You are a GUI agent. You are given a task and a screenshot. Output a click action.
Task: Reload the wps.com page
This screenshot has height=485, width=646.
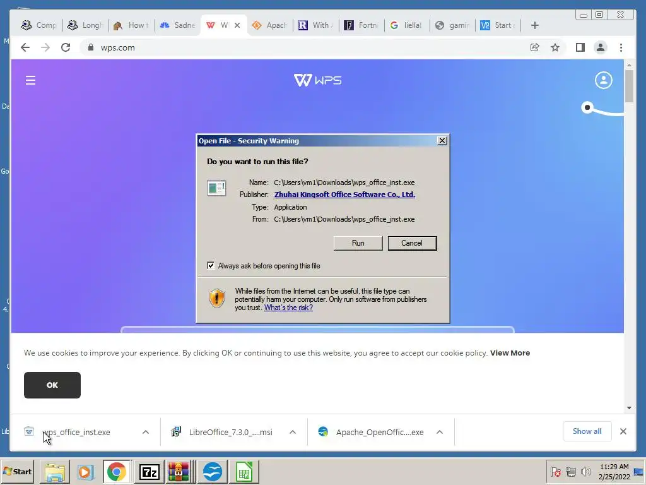(66, 47)
